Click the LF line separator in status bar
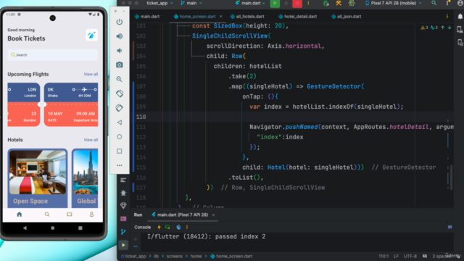This screenshot has height=261, width=464. click(396, 256)
